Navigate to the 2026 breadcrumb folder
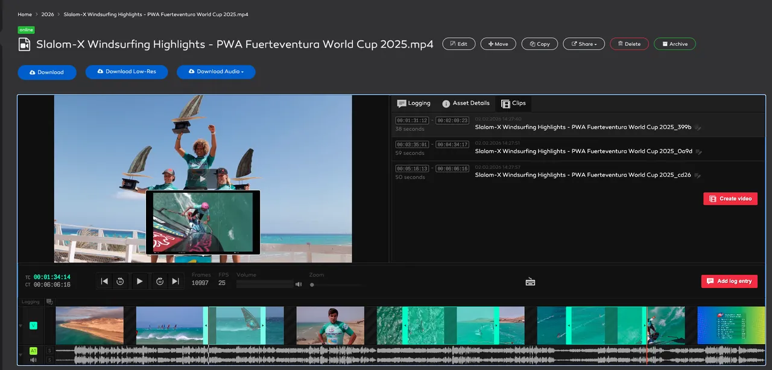This screenshot has width=772, height=370. (x=48, y=14)
